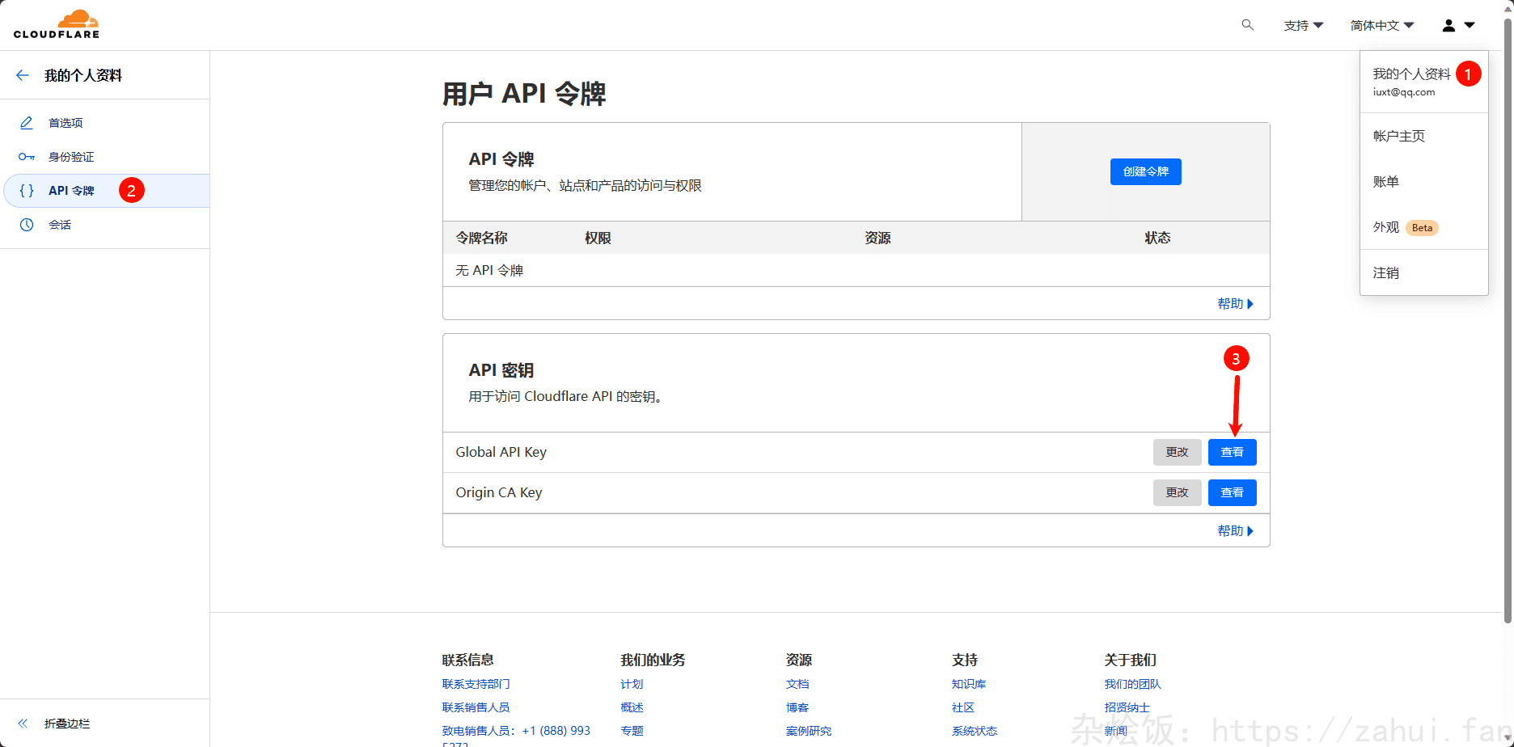This screenshot has height=747, width=1514.
Task: Click the curly braces API 令牌 icon
Action: point(27,191)
